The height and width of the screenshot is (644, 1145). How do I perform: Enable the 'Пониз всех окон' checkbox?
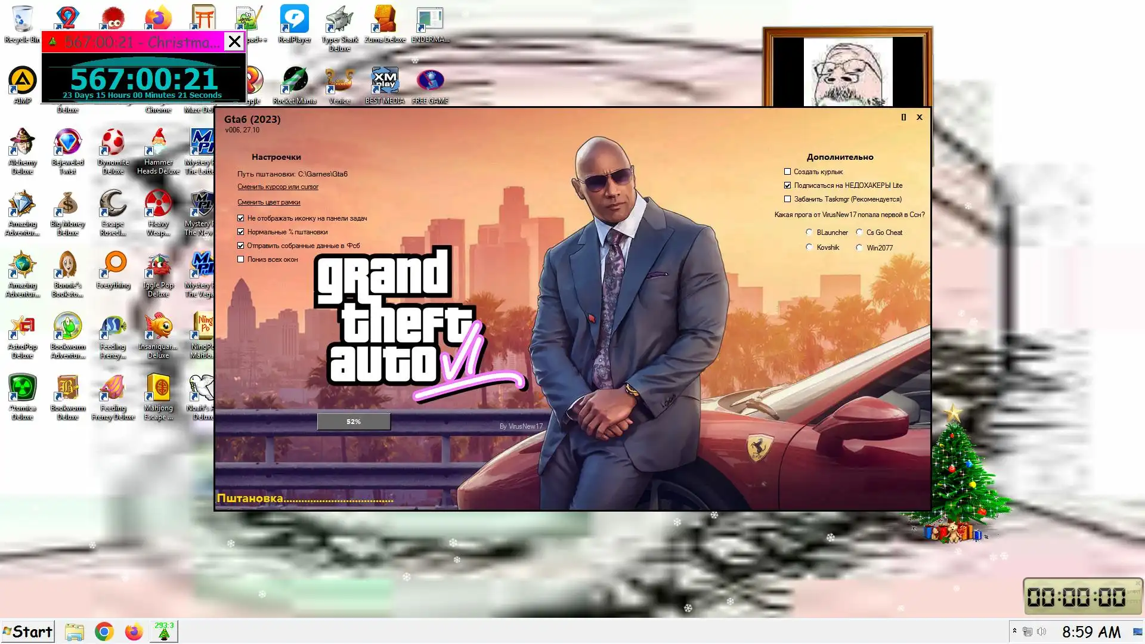241,259
